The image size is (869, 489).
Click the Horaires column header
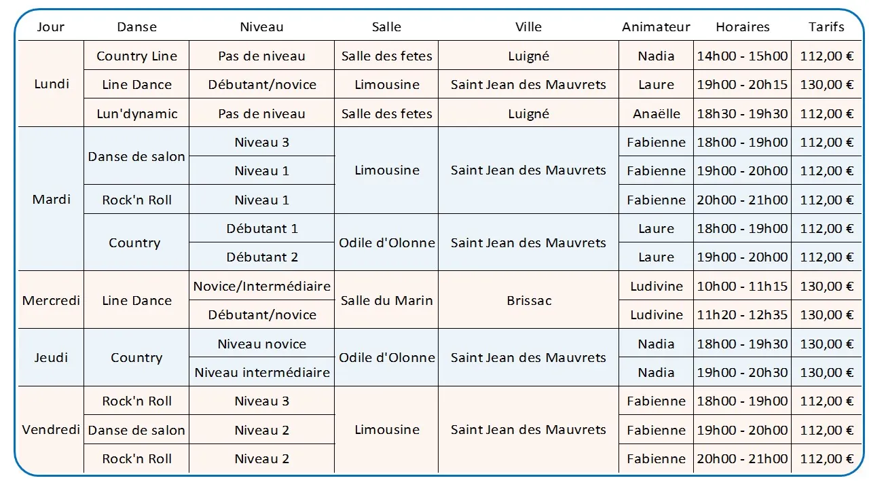[743, 27]
